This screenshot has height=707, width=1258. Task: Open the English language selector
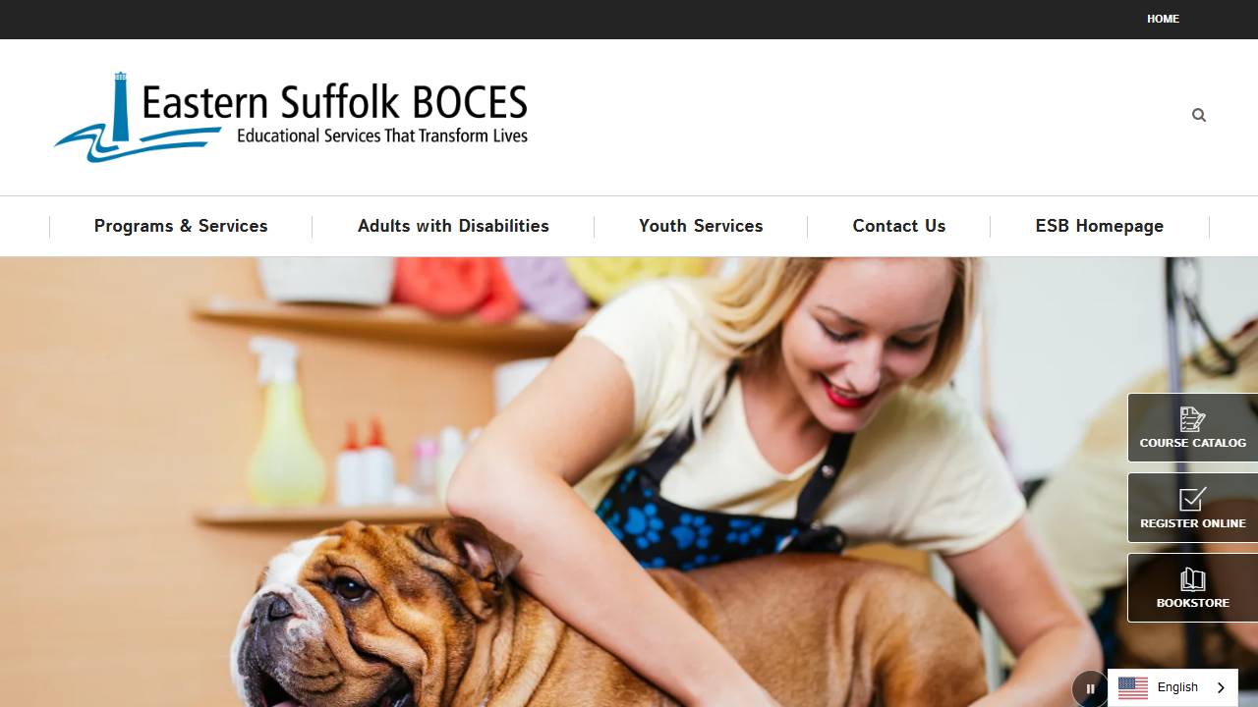click(1172, 687)
